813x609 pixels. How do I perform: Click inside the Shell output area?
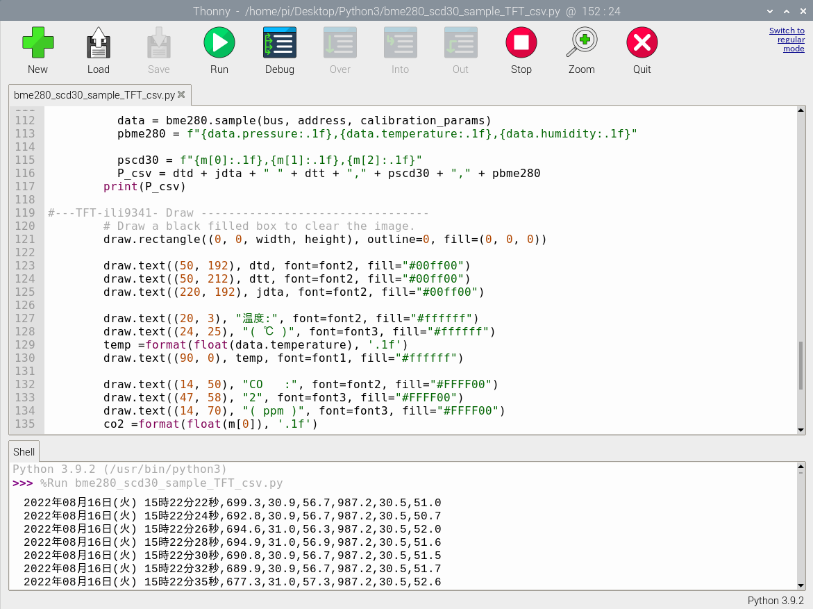point(347,528)
